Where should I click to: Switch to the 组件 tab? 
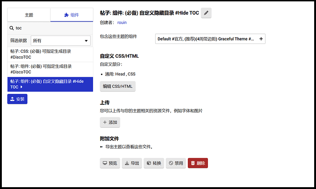point(72,15)
